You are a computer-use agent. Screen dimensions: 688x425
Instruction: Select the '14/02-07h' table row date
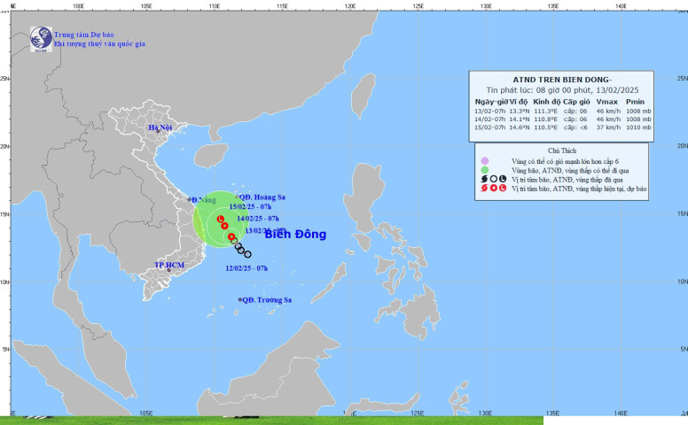489,120
